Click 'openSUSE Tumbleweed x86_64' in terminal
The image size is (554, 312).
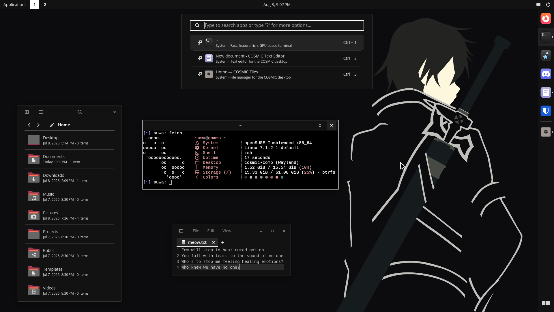278,143
